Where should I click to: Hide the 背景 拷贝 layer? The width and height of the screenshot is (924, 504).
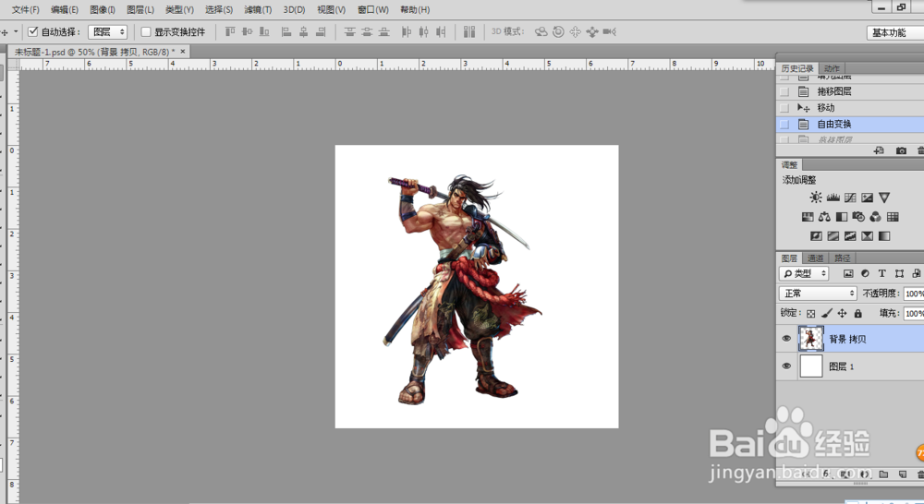[786, 339]
